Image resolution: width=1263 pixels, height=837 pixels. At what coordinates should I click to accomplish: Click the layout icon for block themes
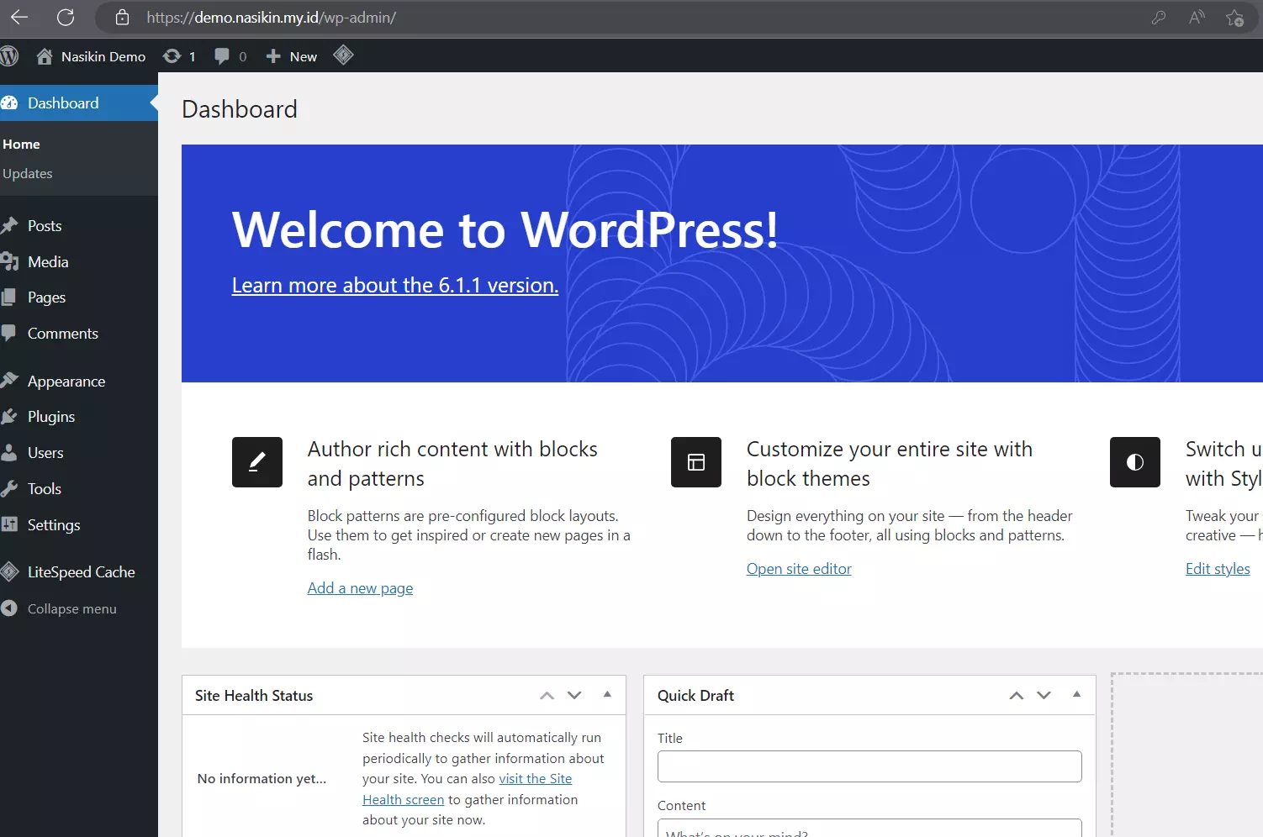696,462
